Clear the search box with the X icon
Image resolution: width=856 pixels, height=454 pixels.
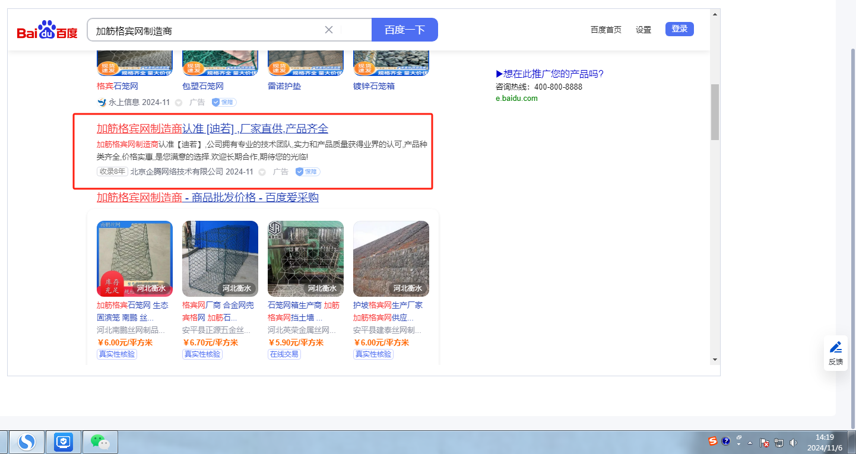329,30
